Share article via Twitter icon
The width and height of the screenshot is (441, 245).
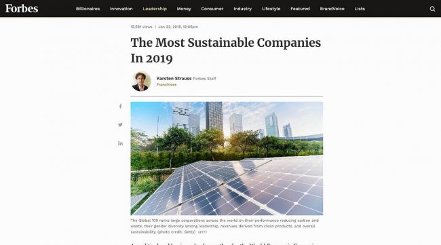[x=120, y=125]
